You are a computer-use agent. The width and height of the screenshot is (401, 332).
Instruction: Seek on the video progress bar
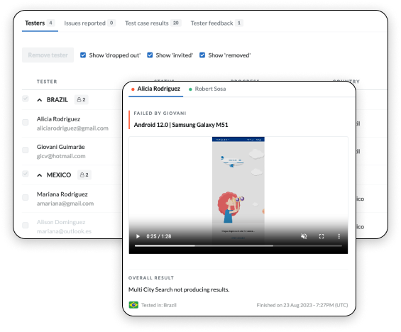click(238, 245)
